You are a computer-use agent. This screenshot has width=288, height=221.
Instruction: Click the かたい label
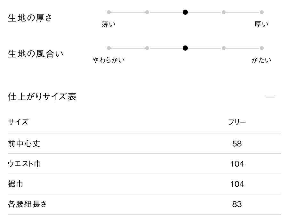(261, 60)
